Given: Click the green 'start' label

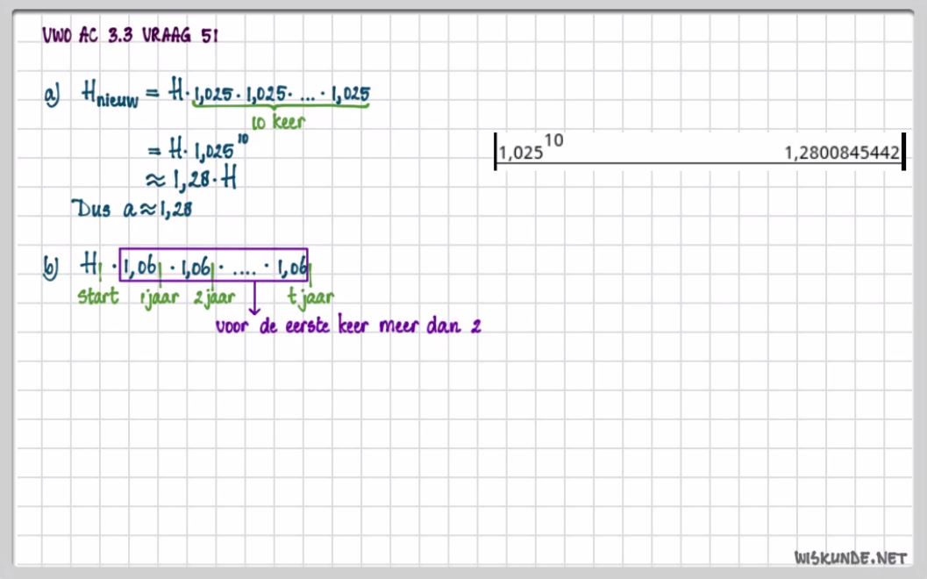Looking at the screenshot, I should [x=98, y=297].
